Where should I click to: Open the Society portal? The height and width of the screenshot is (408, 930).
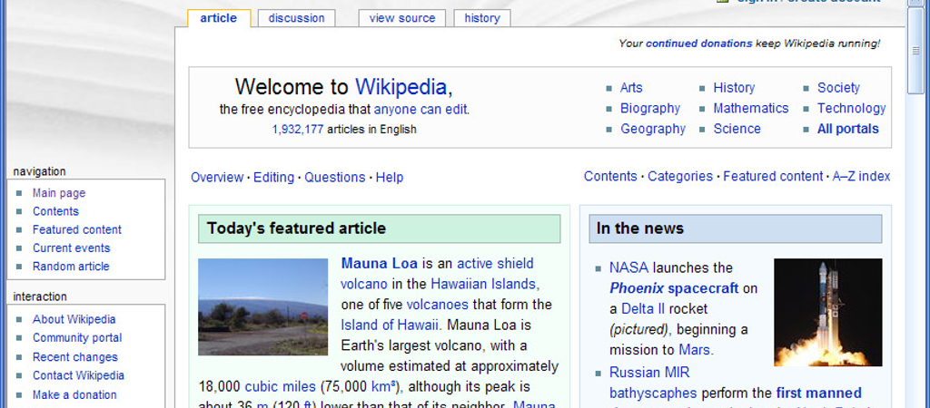[x=838, y=88]
